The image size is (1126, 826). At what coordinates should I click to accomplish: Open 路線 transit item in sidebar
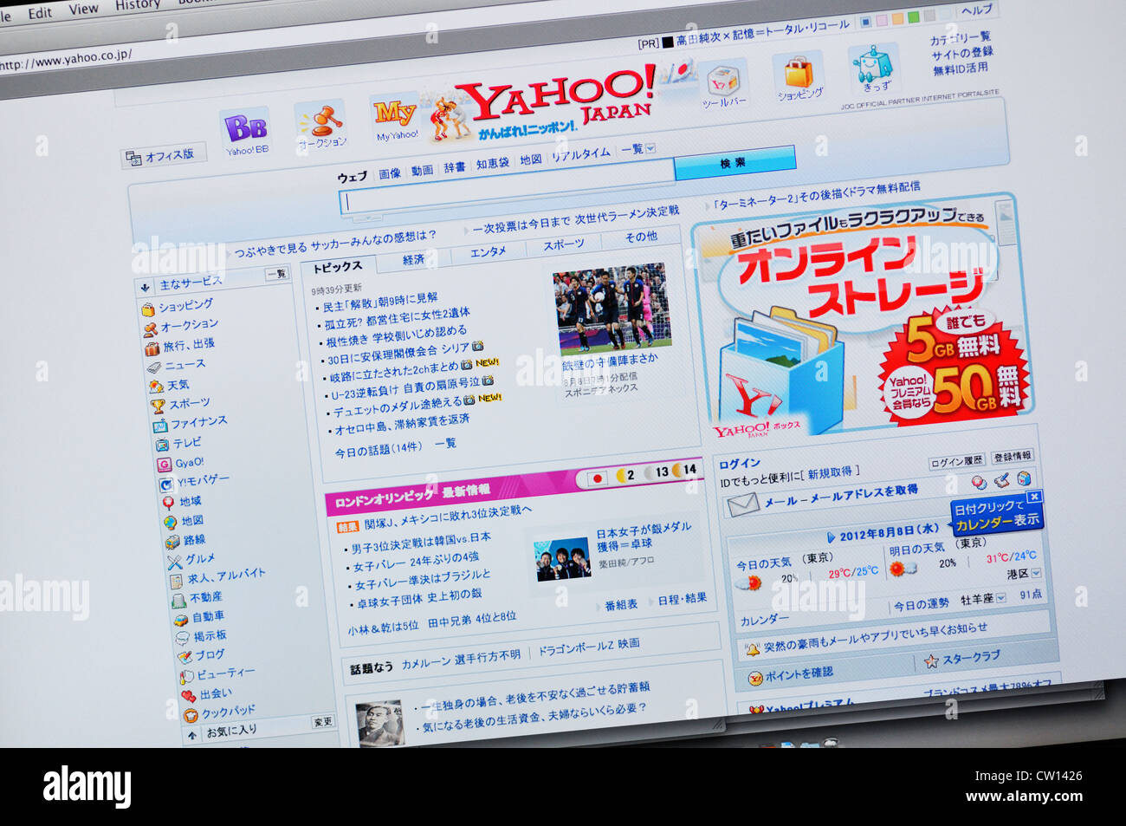(x=186, y=541)
